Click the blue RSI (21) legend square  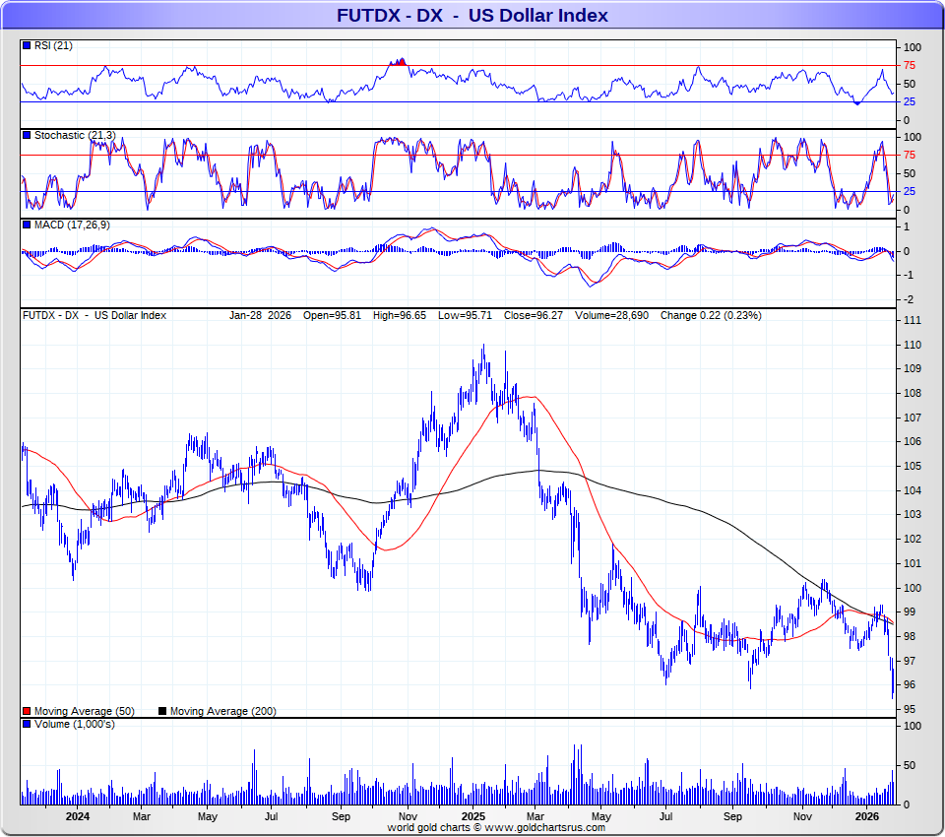point(27,46)
